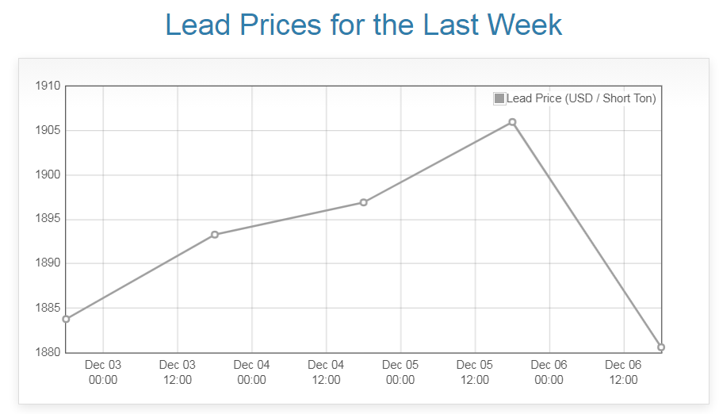Click the legend's gray color swatch
719x414 pixels.
(x=499, y=98)
